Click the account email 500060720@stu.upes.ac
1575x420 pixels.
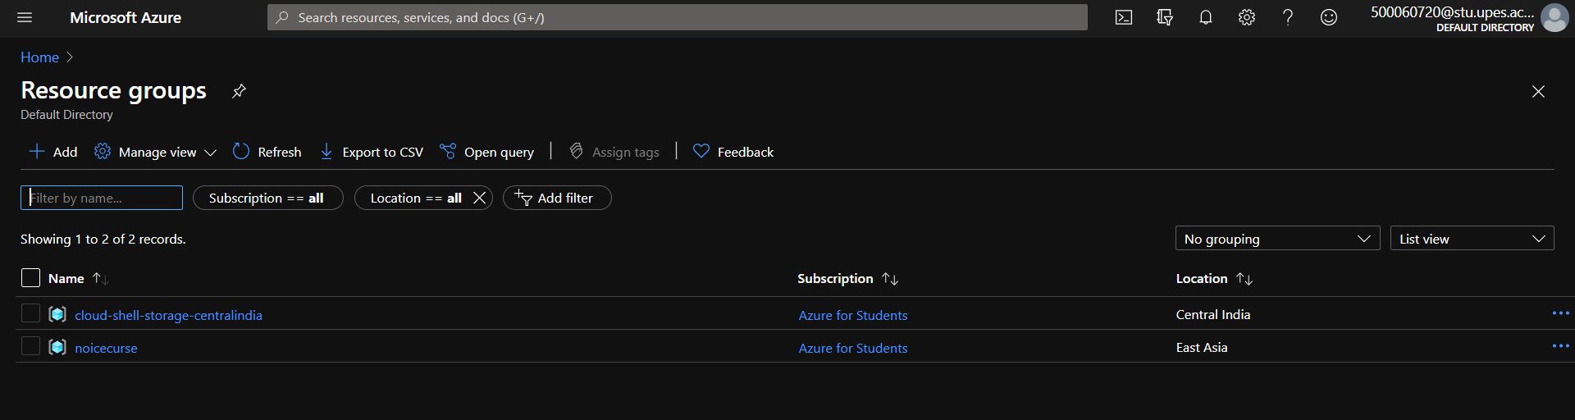pyautogui.click(x=1452, y=12)
